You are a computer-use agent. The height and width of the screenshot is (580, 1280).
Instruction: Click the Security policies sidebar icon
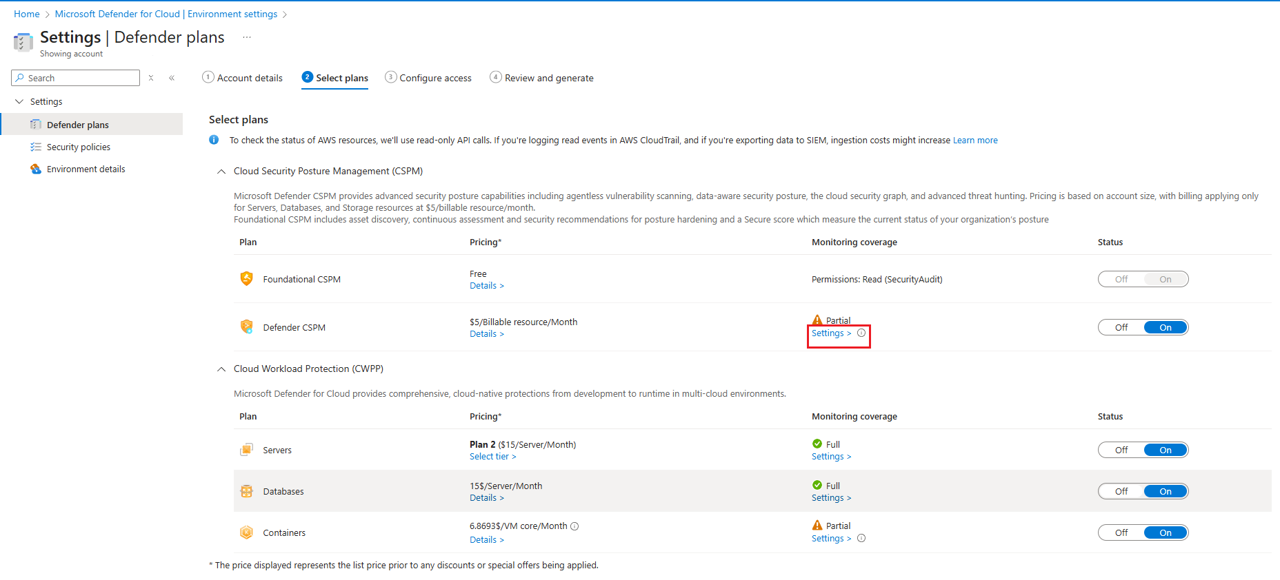click(36, 147)
